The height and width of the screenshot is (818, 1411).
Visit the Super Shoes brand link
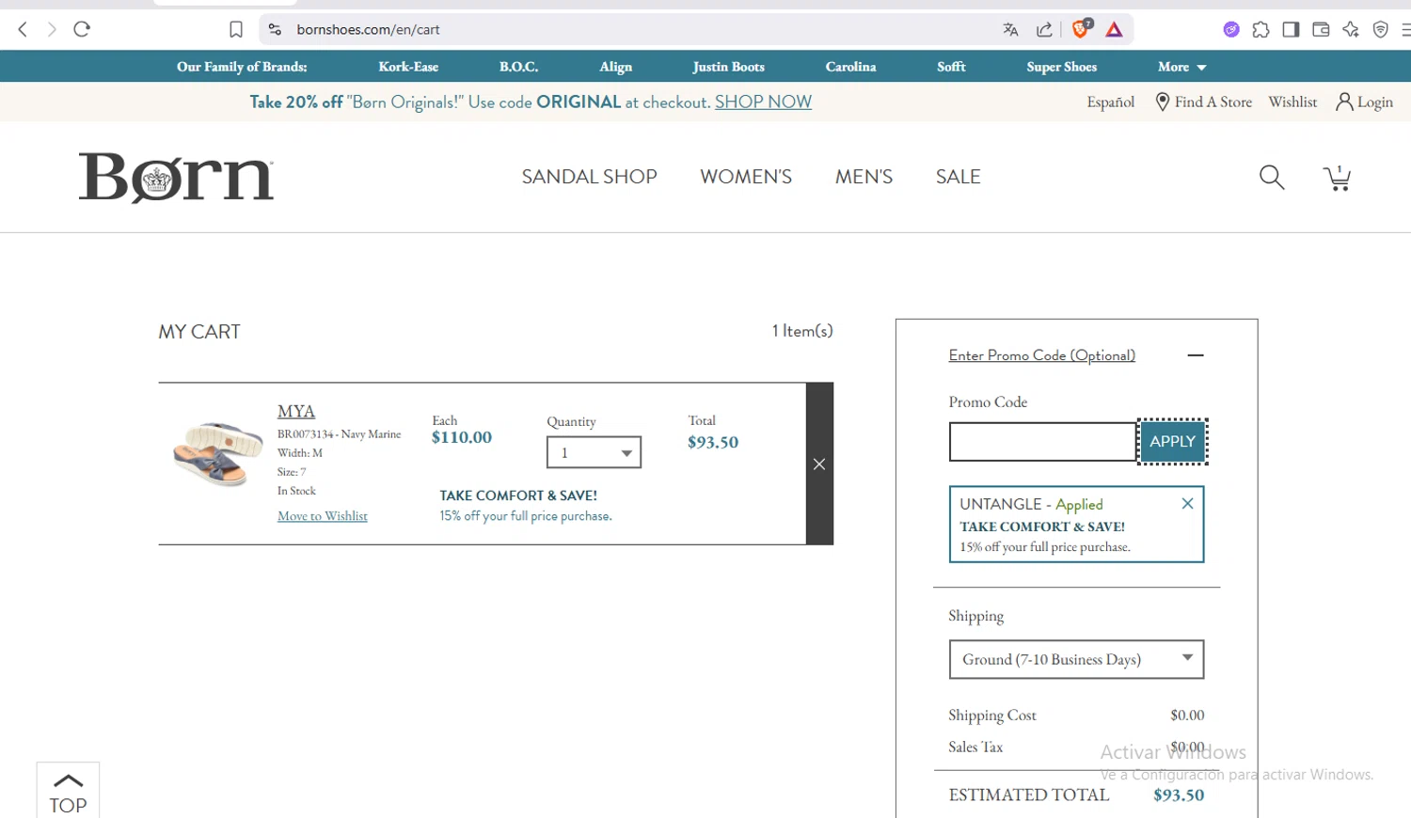tap(1061, 67)
